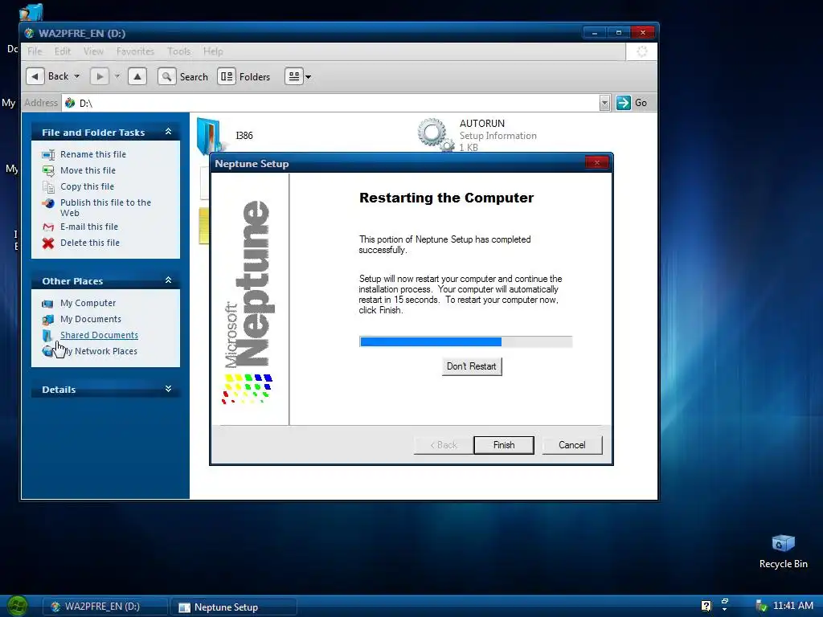Click the Back arrow icon in Explorer toolbar
The height and width of the screenshot is (617, 823).
pyautogui.click(x=35, y=76)
